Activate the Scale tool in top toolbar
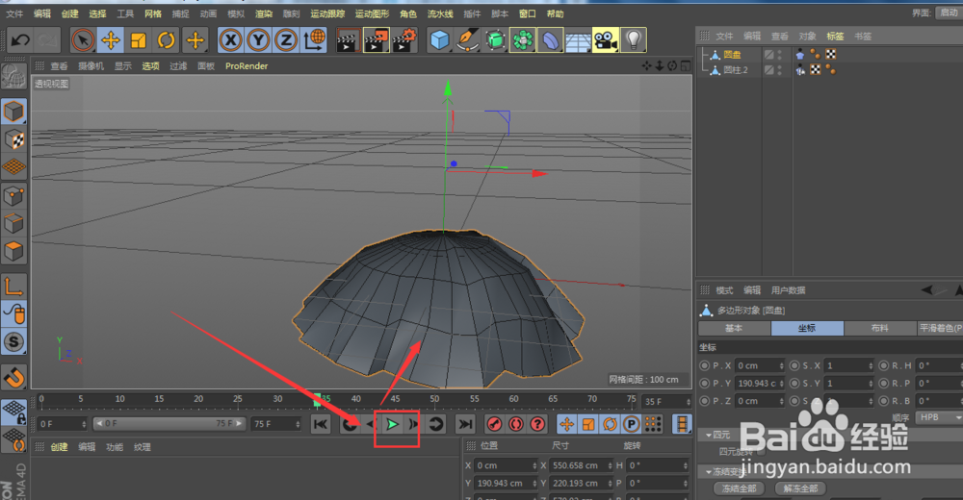Screen dimensions: 963x500 [x=138, y=40]
